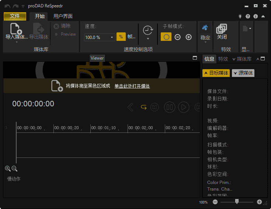Select the 源媒体 button

(x=243, y=73)
